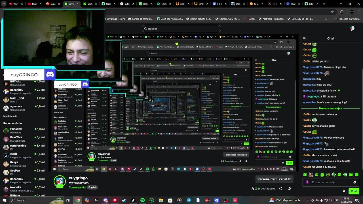Open Alert Box / Streamlabs bookmark
Viewport: 363px width, 204px height.
169,19
